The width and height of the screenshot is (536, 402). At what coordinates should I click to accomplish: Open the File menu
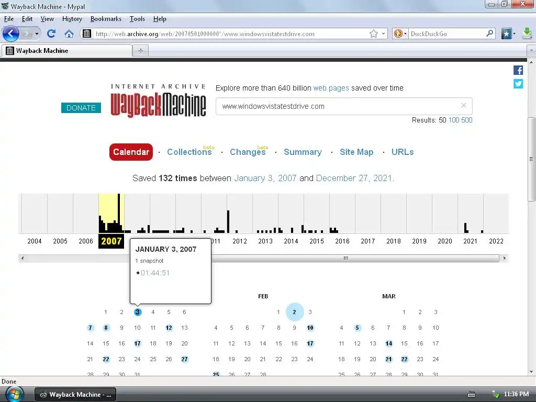[x=9, y=19]
